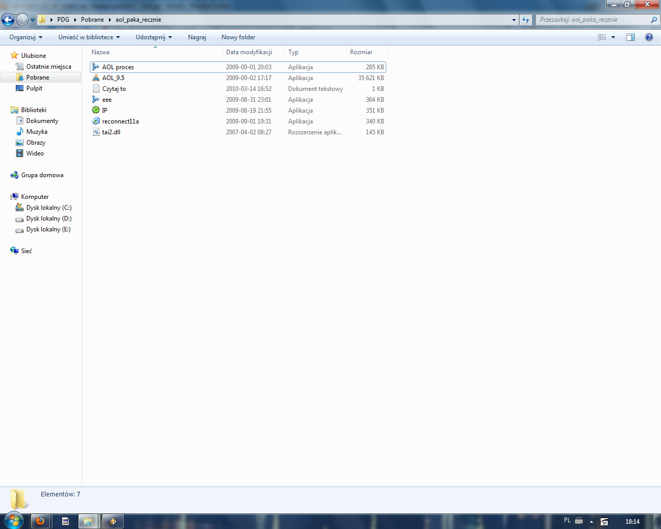
Task: Open Dysk lokalny (D:)
Action: pos(49,219)
